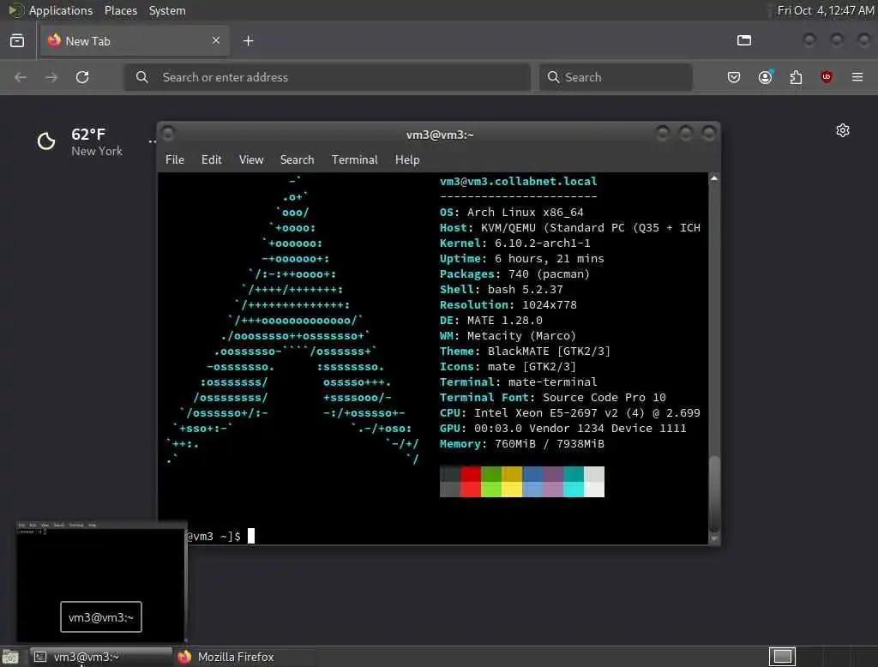This screenshot has width=878, height=667.
Task: Open uBlock Origin extension icon
Action: coord(827,77)
